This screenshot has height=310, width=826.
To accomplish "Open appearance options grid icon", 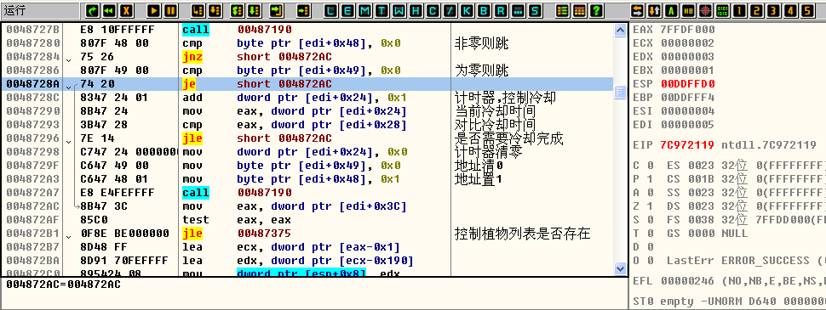I will pyautogui.click(x=579, y=10).
